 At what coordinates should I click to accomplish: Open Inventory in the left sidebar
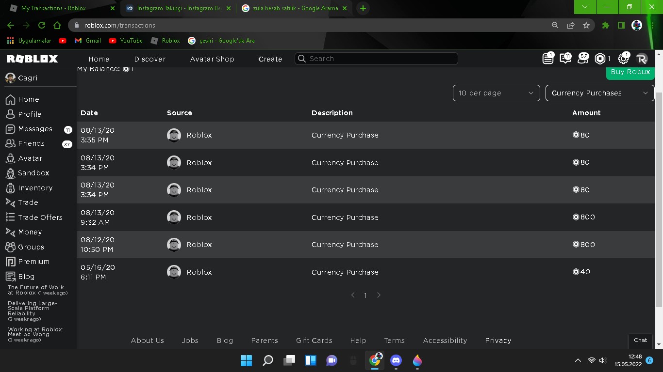click(29, 188)
